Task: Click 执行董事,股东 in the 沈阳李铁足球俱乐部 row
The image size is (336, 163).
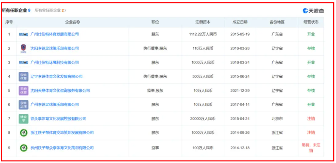Action: 155,48
